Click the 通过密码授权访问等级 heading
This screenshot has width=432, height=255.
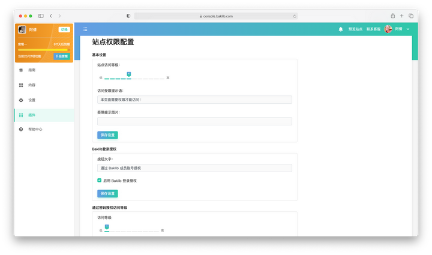click(110, 208)
